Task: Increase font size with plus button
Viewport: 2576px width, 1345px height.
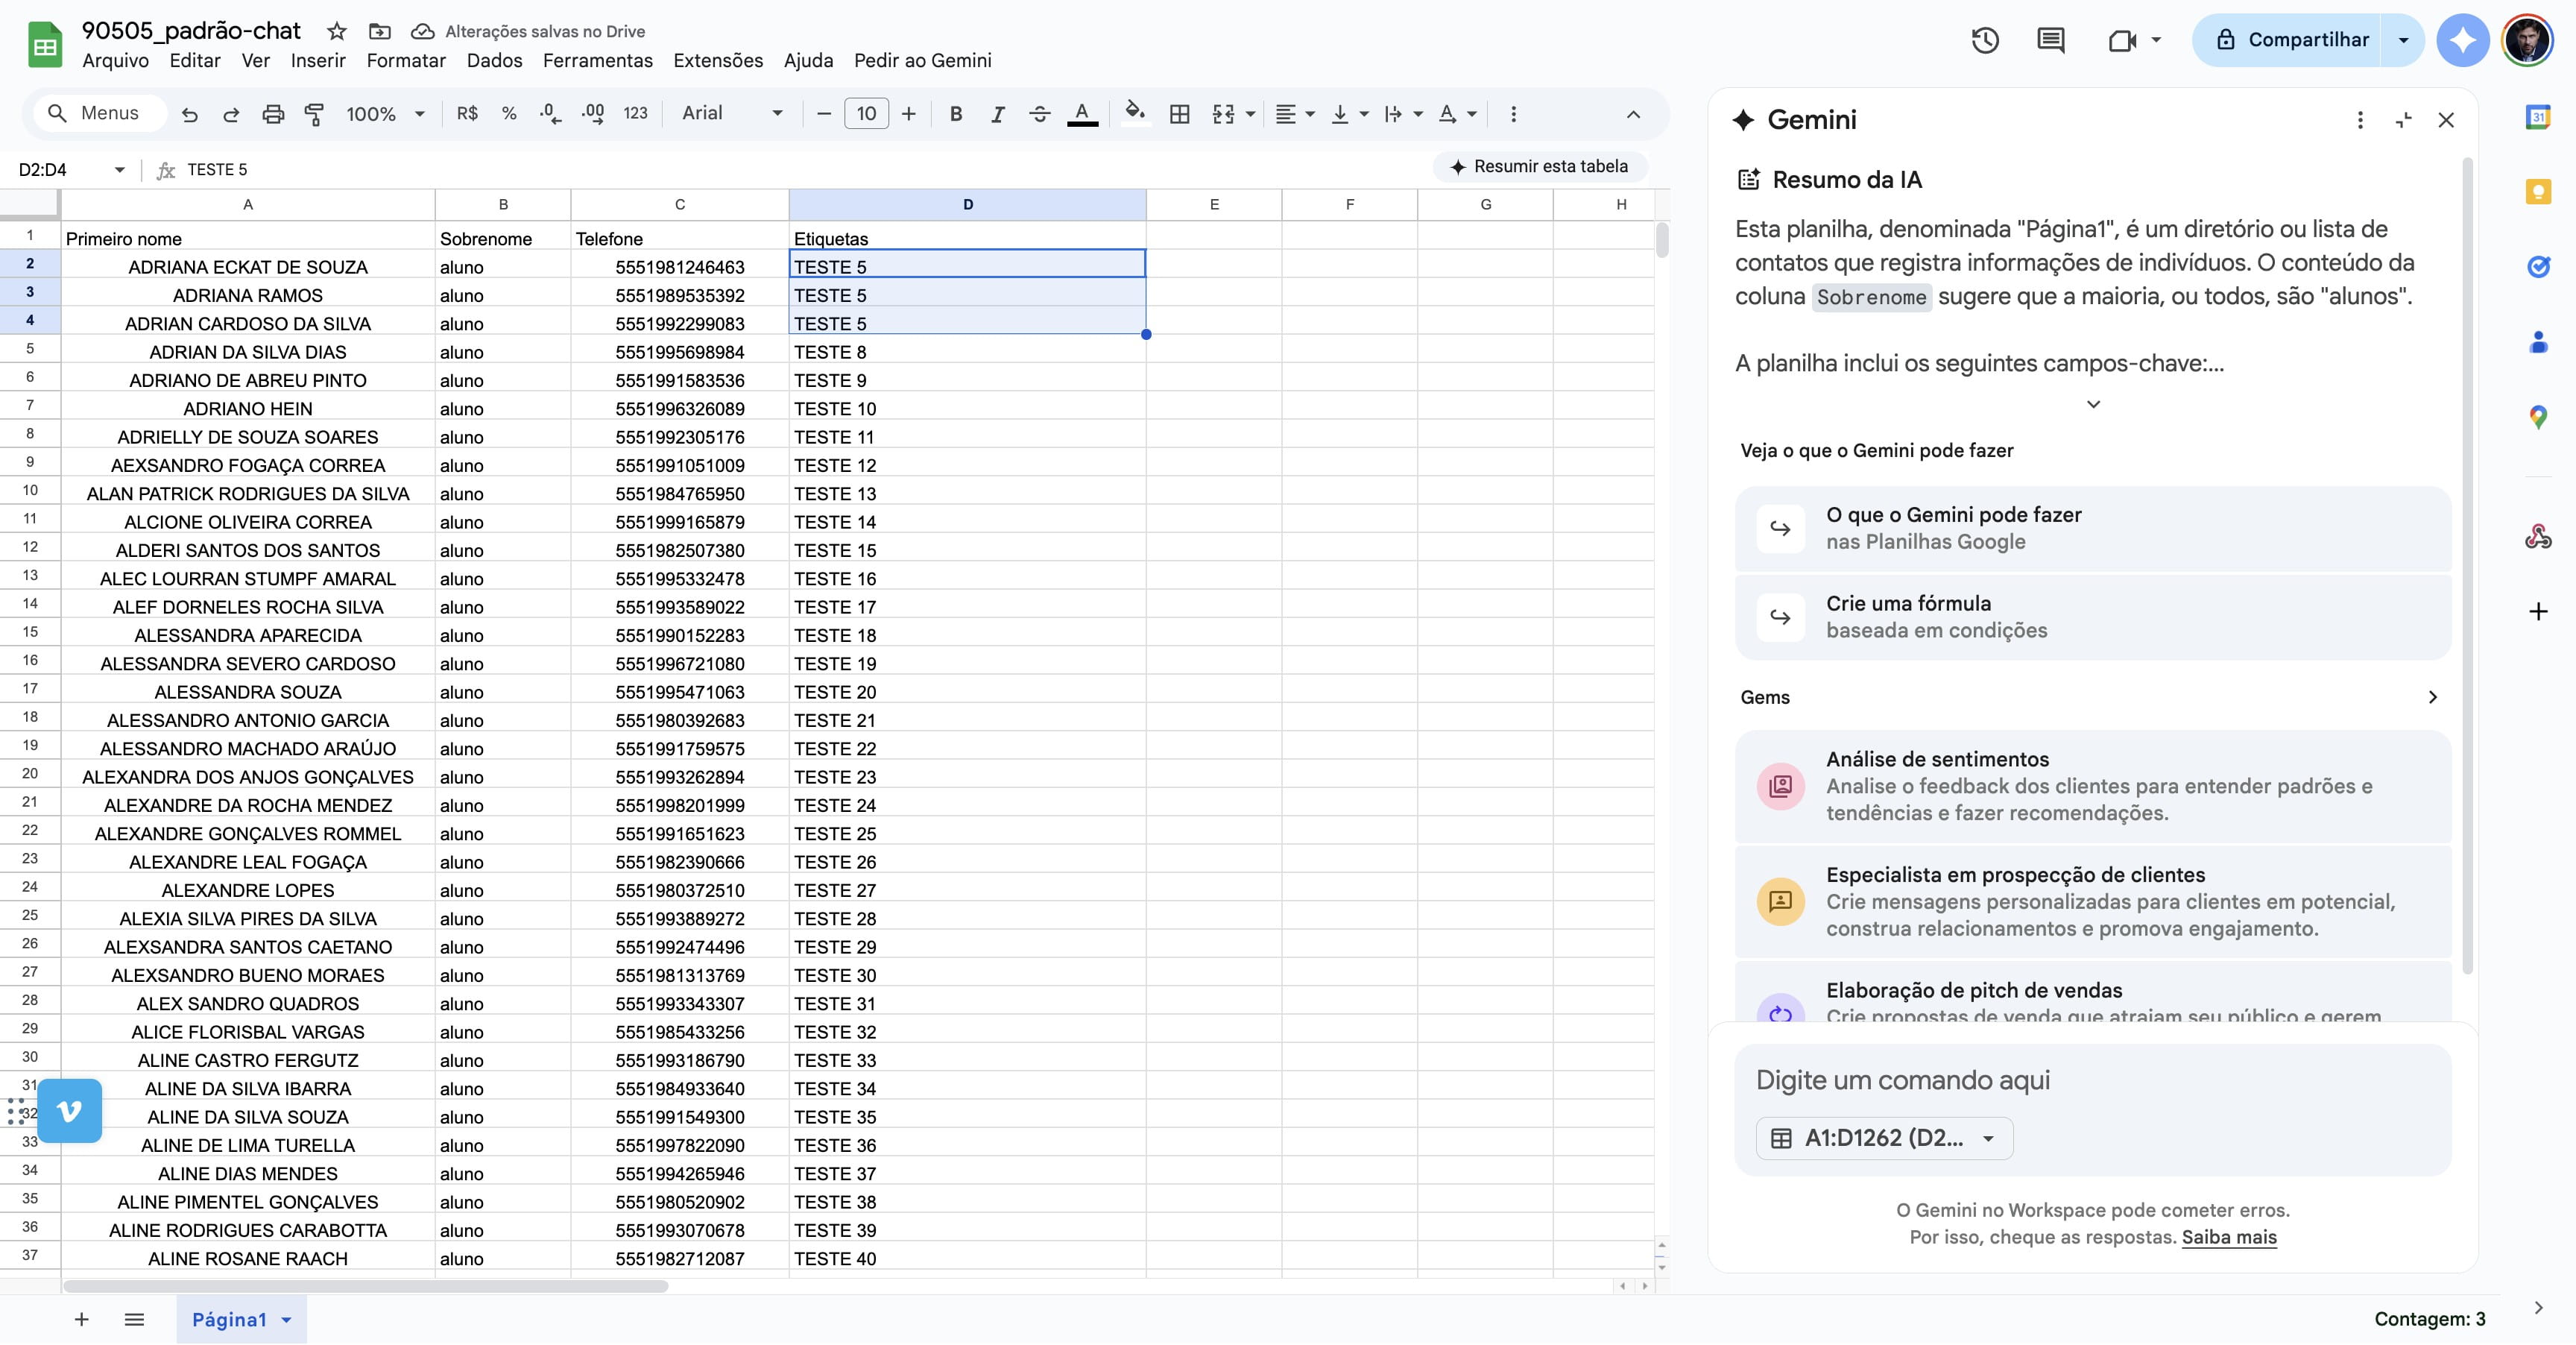Action: click(908, 114)
